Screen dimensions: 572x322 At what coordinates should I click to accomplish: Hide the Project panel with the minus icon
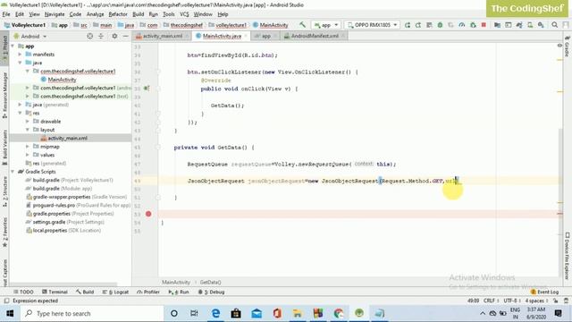[x=125, y=36]
